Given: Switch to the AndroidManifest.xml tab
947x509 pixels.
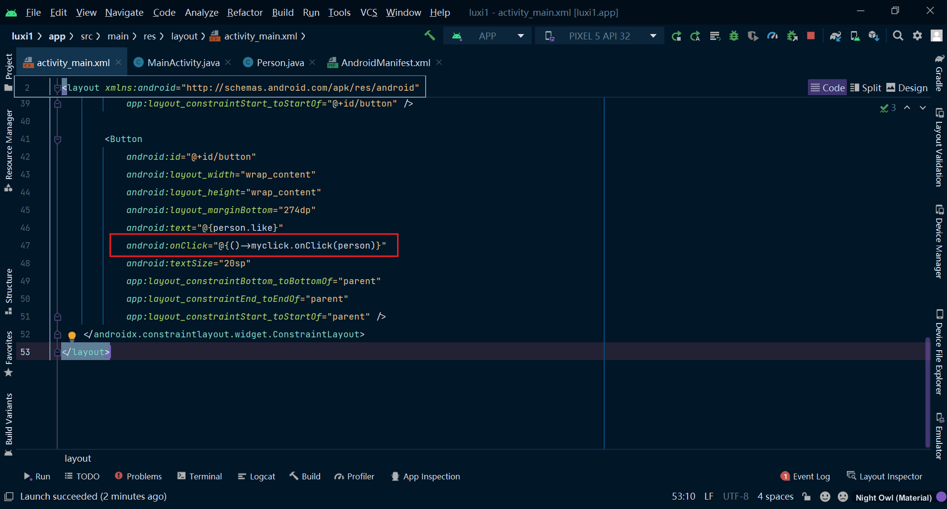Looking at the screenshot, I should click(x=385, y=63).
